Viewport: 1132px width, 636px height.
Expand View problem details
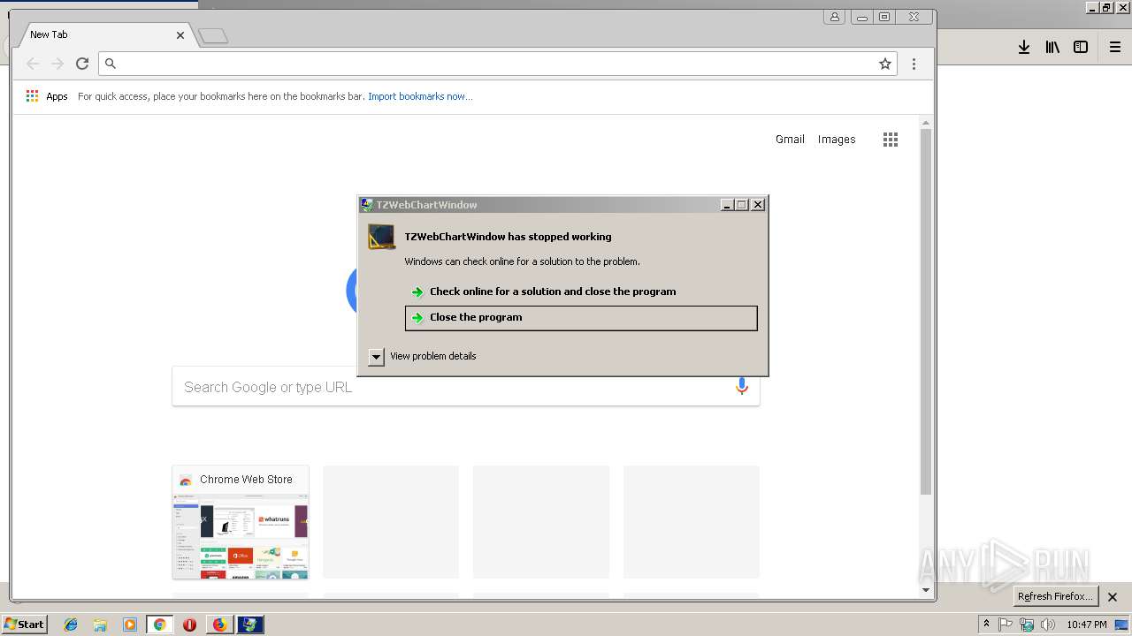click(x=377, y=357)
